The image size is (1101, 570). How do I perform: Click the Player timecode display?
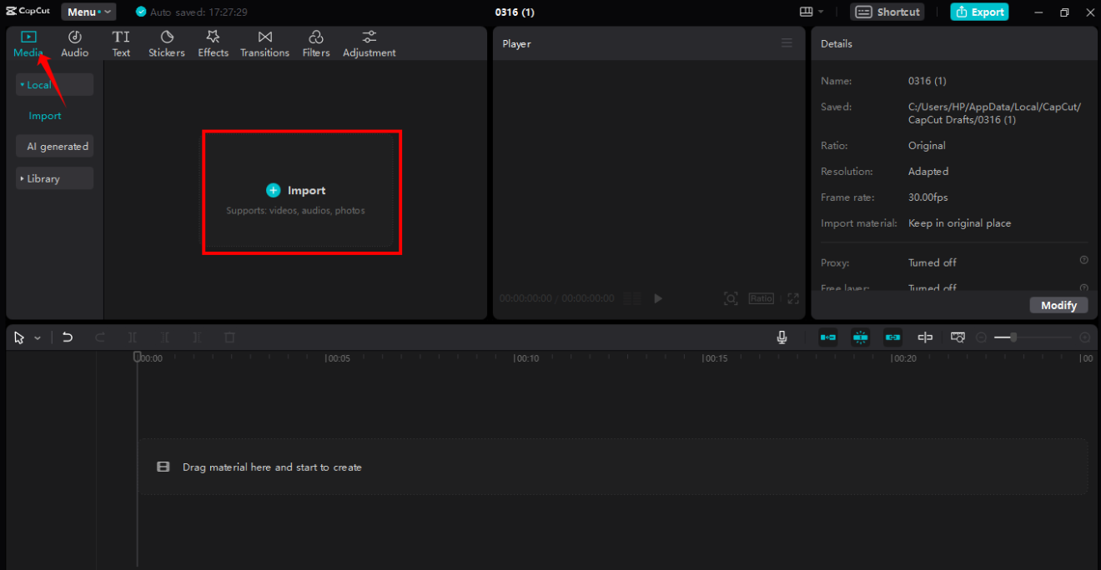(x=556, y=298)
